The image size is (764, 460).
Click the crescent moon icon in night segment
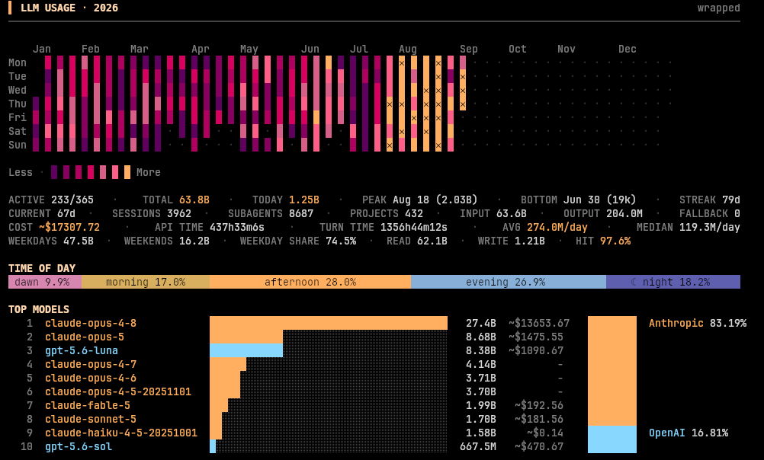[x=634, y=282]
